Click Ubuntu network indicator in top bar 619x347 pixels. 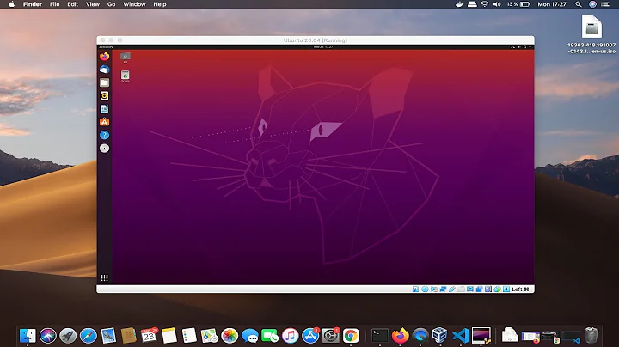point(512,47)
